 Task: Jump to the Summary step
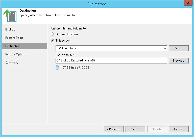12,63
